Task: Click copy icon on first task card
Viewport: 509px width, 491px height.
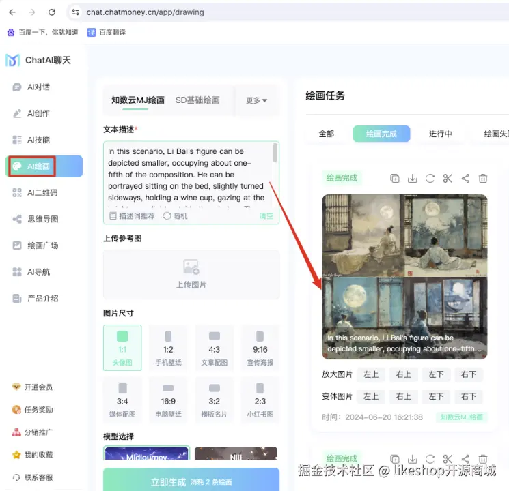Action: click(395, 178)
